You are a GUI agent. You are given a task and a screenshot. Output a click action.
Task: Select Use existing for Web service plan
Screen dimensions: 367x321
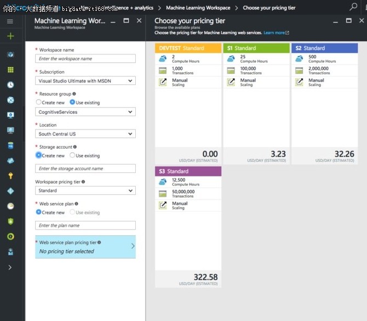tap(72, 212)
